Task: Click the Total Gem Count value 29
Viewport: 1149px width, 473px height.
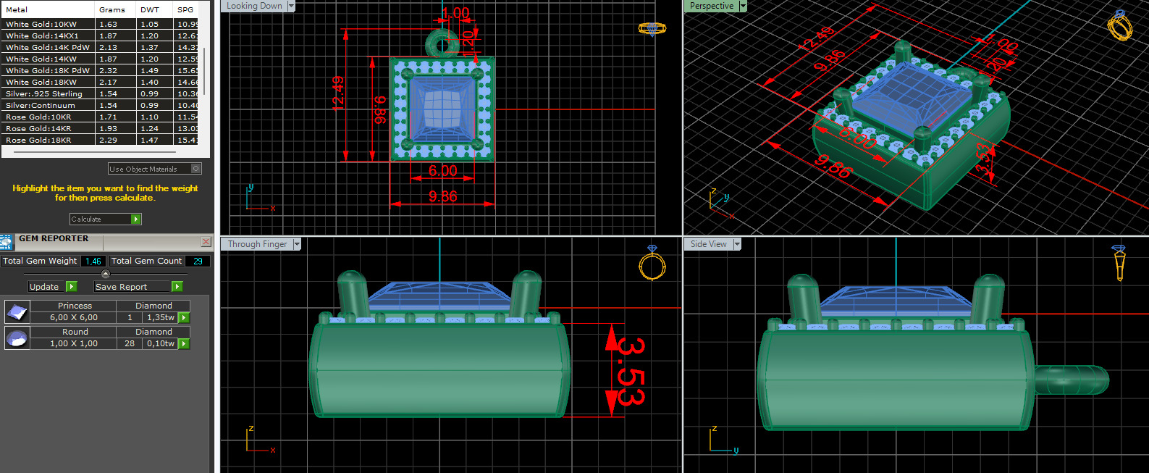Action: pyautogui.click(x=198, y=261)
